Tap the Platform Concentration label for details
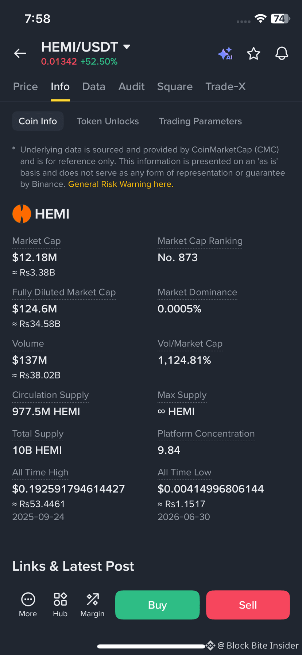302x655 pixels. 206,434
